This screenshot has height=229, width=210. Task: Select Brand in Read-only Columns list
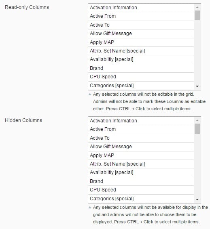point(141,68)
